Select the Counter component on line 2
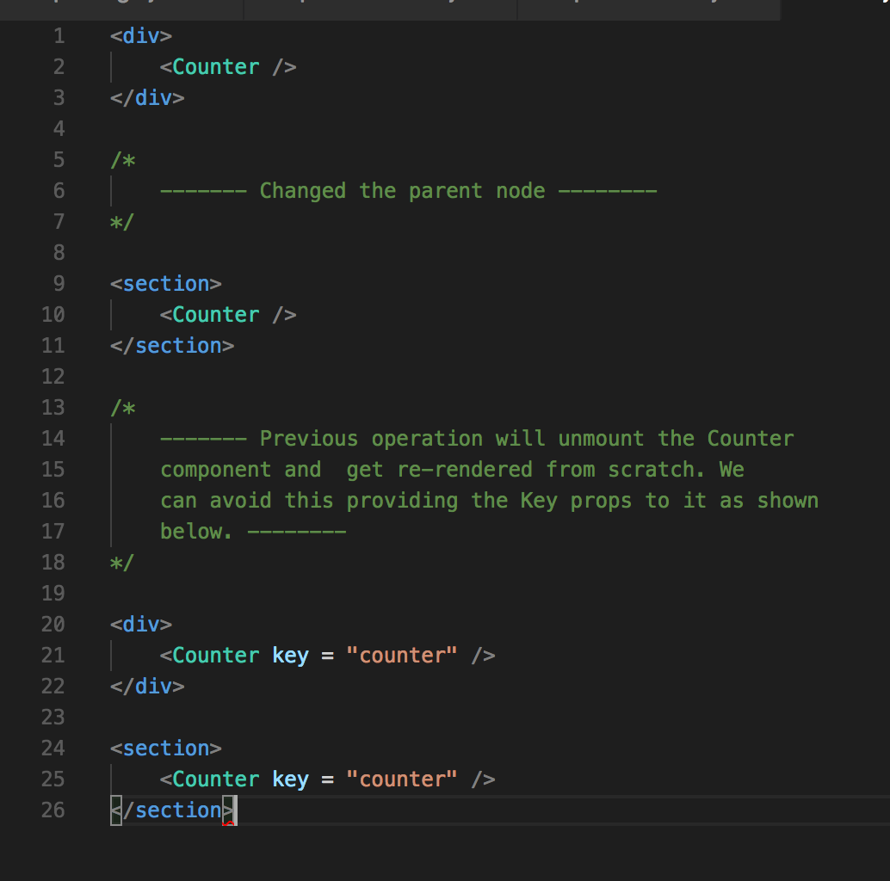The image size is (890, 881). click(215, 66)
